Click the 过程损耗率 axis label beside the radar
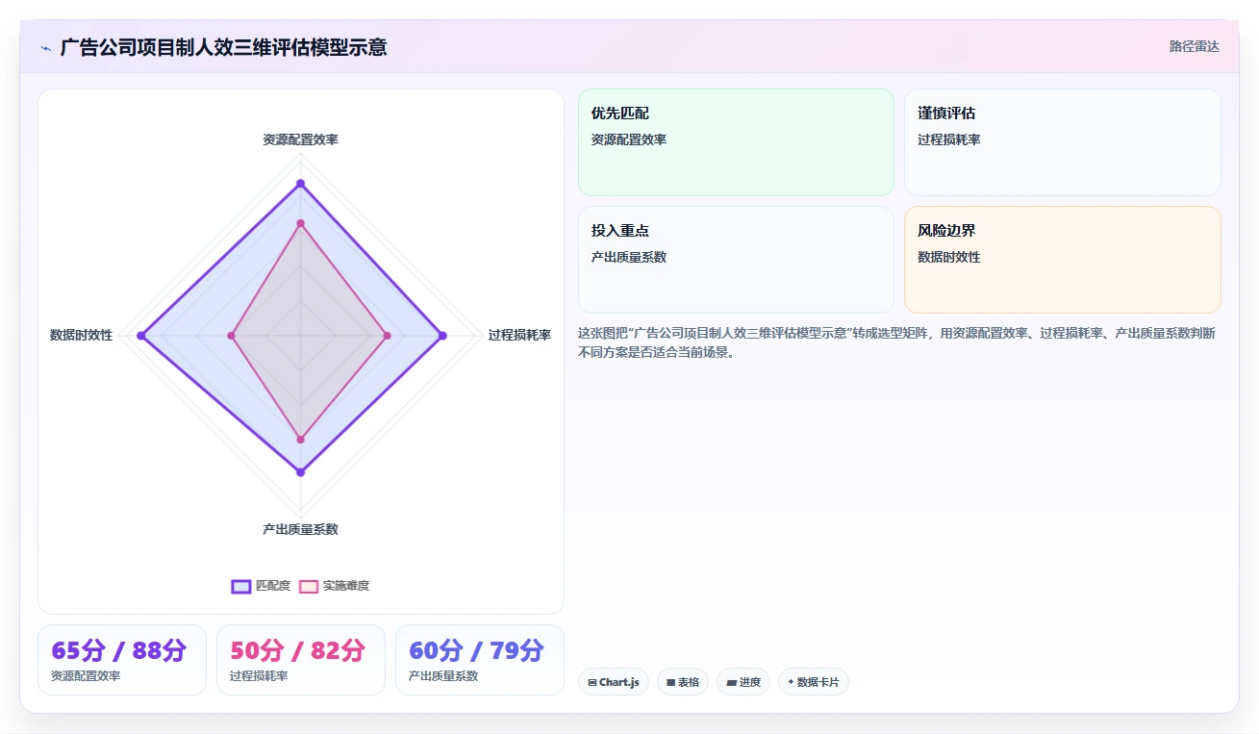This screenshot has width=1259, height=734. tap(519, 335)
